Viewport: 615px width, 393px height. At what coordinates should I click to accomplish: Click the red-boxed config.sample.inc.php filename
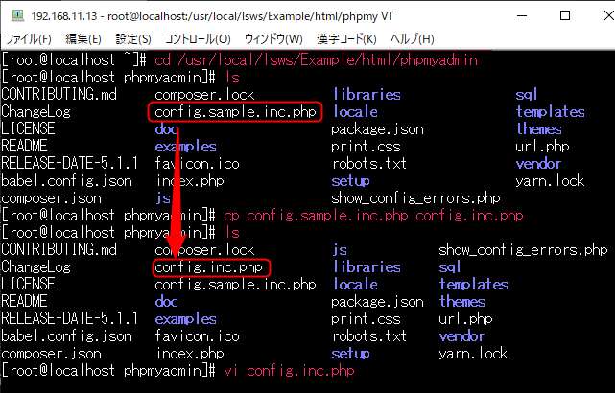(x=236, y=112)
